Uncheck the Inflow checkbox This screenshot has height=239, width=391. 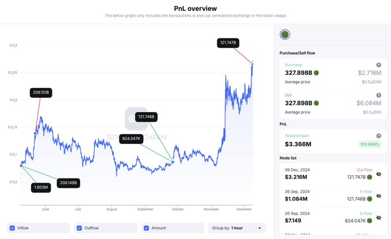pos(12,228)
